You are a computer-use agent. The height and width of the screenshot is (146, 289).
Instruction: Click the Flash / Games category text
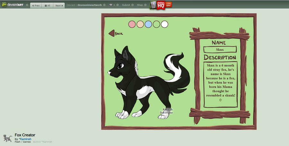pos(23,142)
